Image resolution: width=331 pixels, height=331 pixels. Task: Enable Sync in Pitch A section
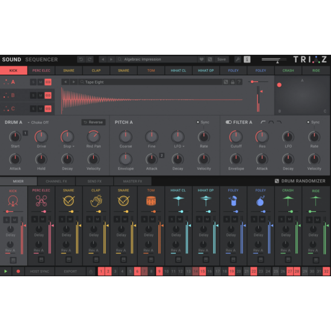click(x=198, y=122)
